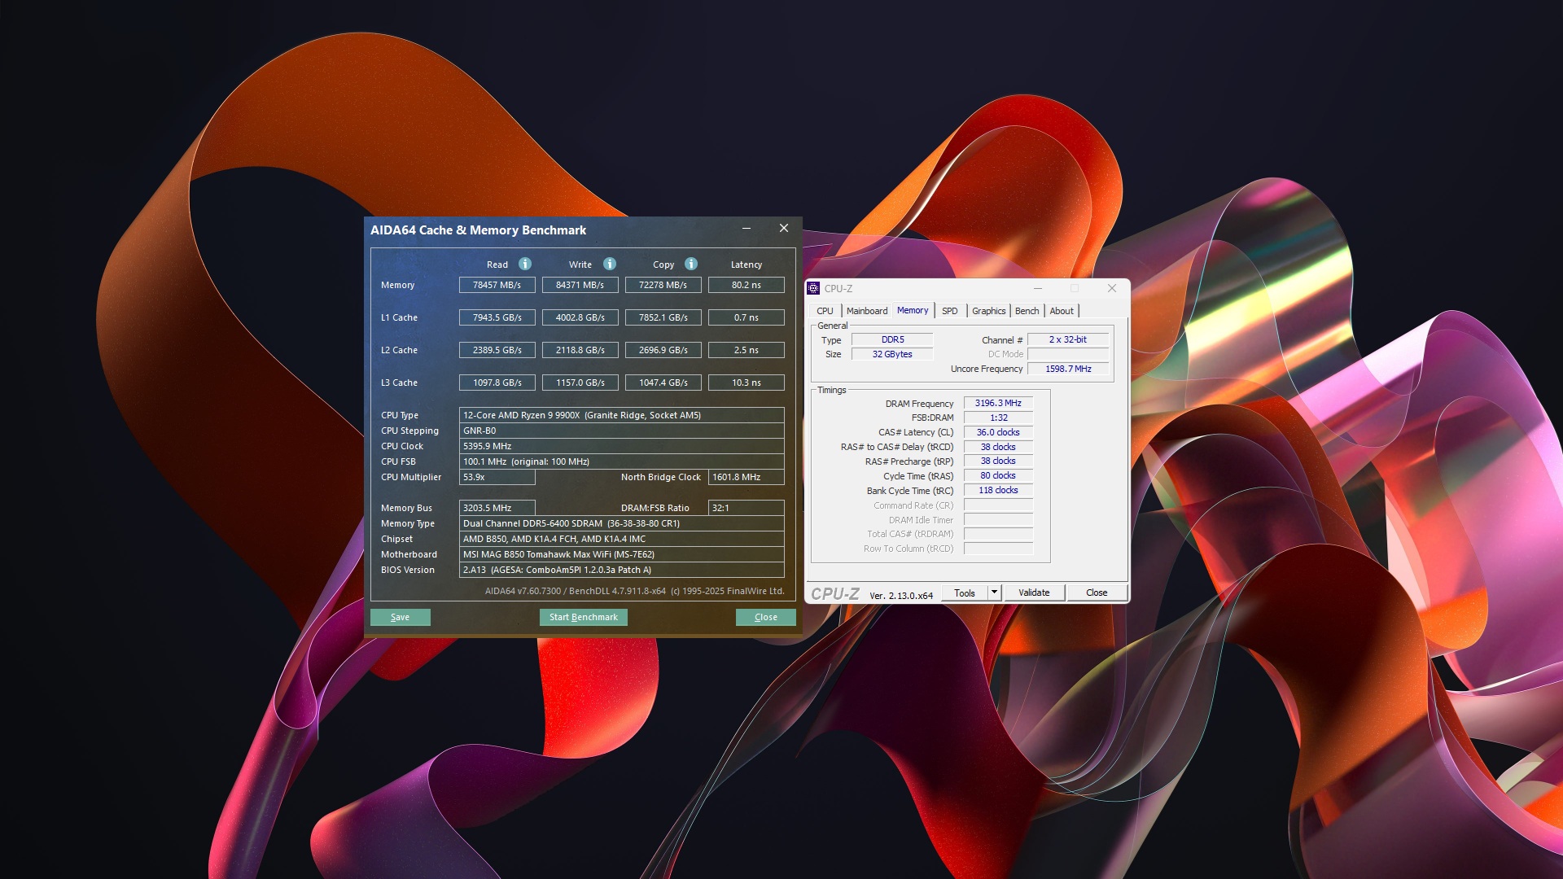Click the L2 Cache Write value 2118.8 GB/s
The width and height of the screenshot is (1563, 879).
coord(580,350)
